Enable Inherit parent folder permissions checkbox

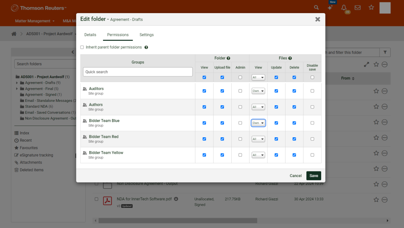[x=82, y=48]
